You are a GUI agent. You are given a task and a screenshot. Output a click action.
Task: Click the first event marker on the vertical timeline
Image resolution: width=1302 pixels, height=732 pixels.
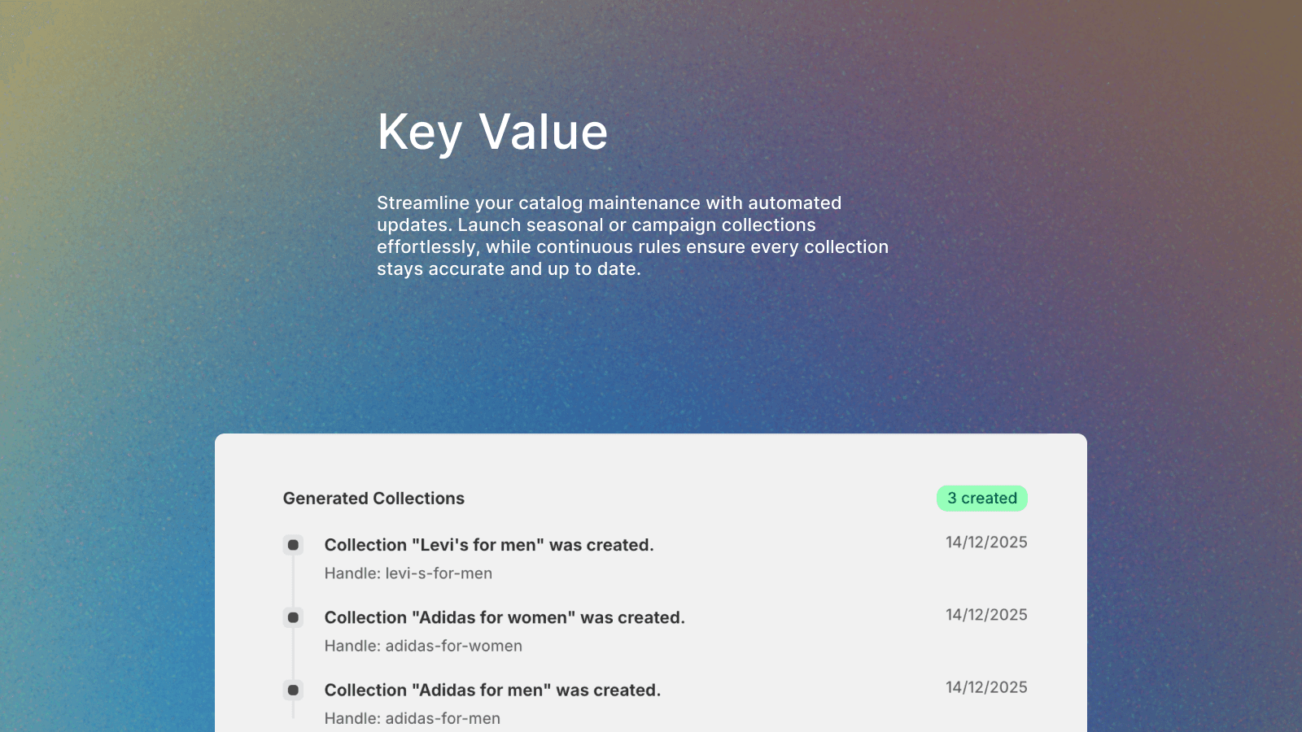pyautogui.click(x=293, y=545)
